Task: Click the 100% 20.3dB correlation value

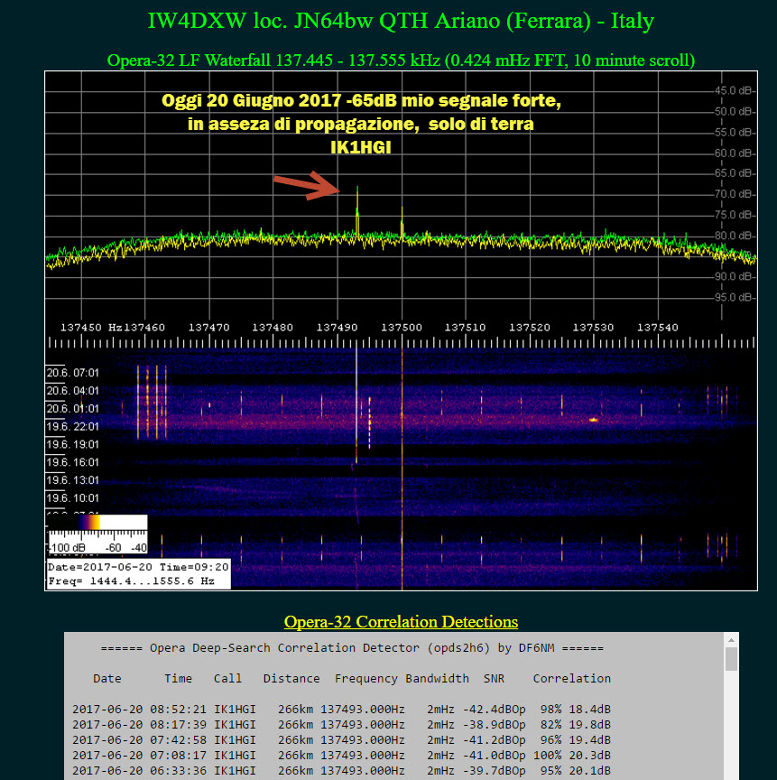Action: pyautogui.click(x=571, y=756)
